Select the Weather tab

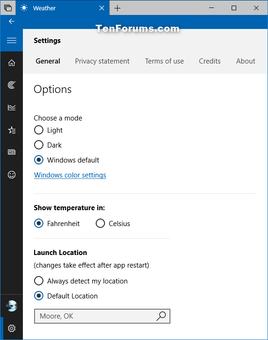(63, 8)
